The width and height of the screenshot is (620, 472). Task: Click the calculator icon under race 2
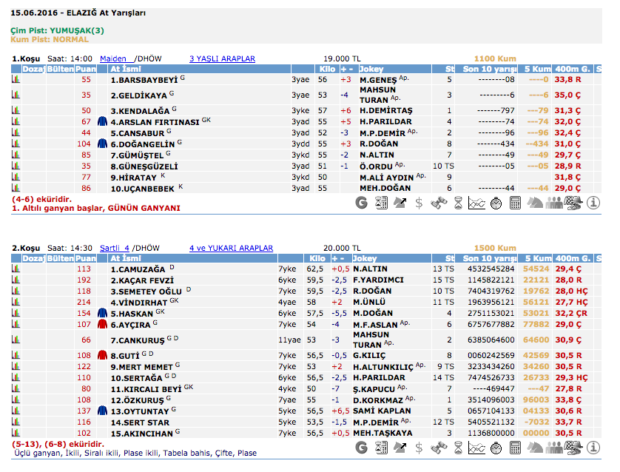(515, 447)
